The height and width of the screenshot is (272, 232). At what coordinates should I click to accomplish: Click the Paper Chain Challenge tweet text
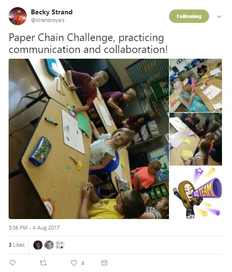[x=88, y=43]
